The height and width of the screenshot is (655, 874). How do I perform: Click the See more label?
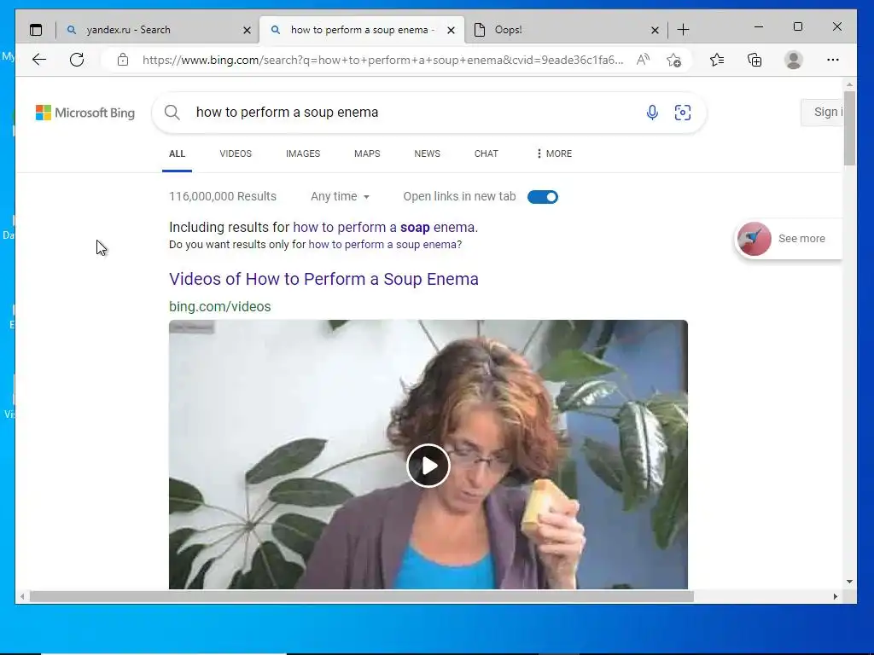click(x=801, y=239)
